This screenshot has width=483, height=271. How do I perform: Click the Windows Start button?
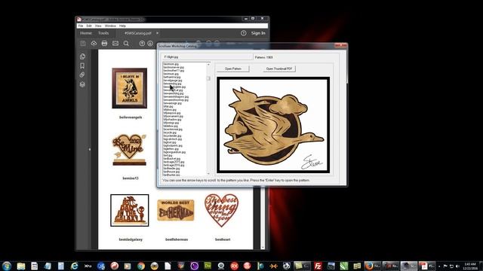pos(7,266)
